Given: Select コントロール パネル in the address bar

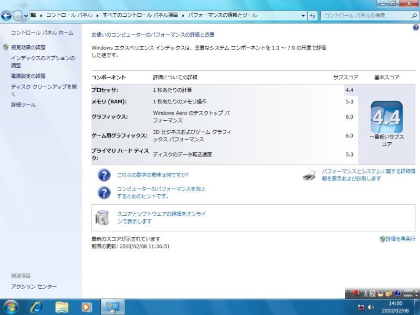Looking at the screenshot, I should coord(69,15).
